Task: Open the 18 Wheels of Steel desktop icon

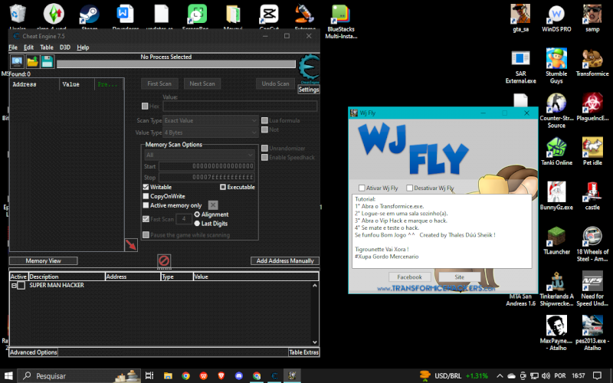Action: (592, 244)
